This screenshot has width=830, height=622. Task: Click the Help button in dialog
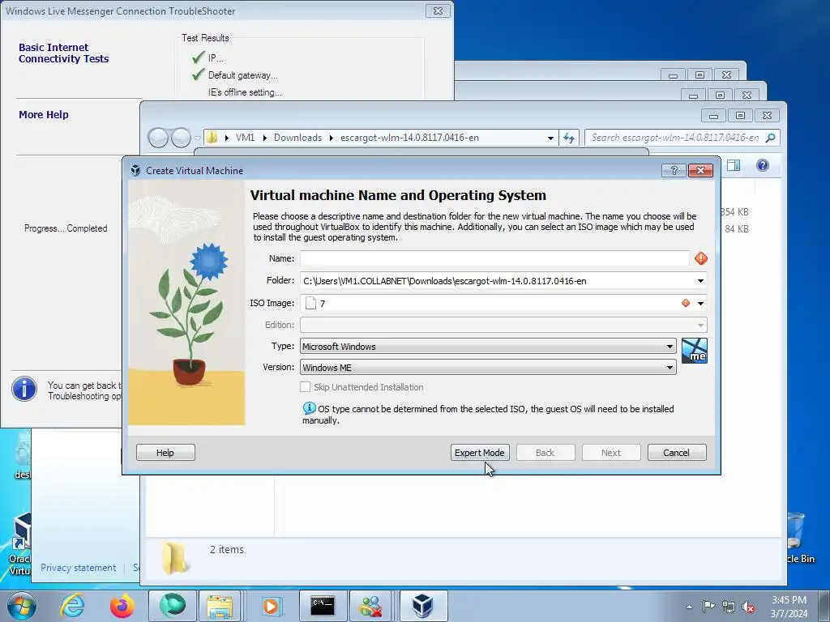pos(165,453)
